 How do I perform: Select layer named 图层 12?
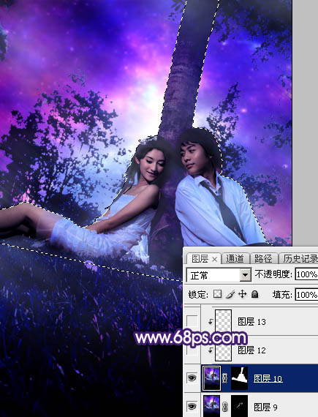(252, 350)
